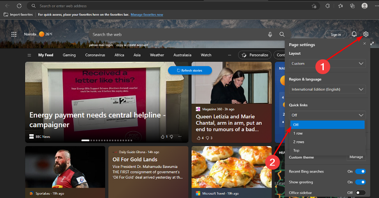
Task: Click the Import favorites icon
Action: coord(6,14)
